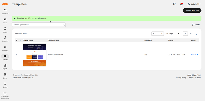Click the Created column header

[x=170, y=40]
